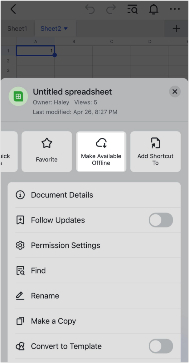Open the Permission Settings gear icon
This screenshot has width=189, height=363.
coord(20,245)
